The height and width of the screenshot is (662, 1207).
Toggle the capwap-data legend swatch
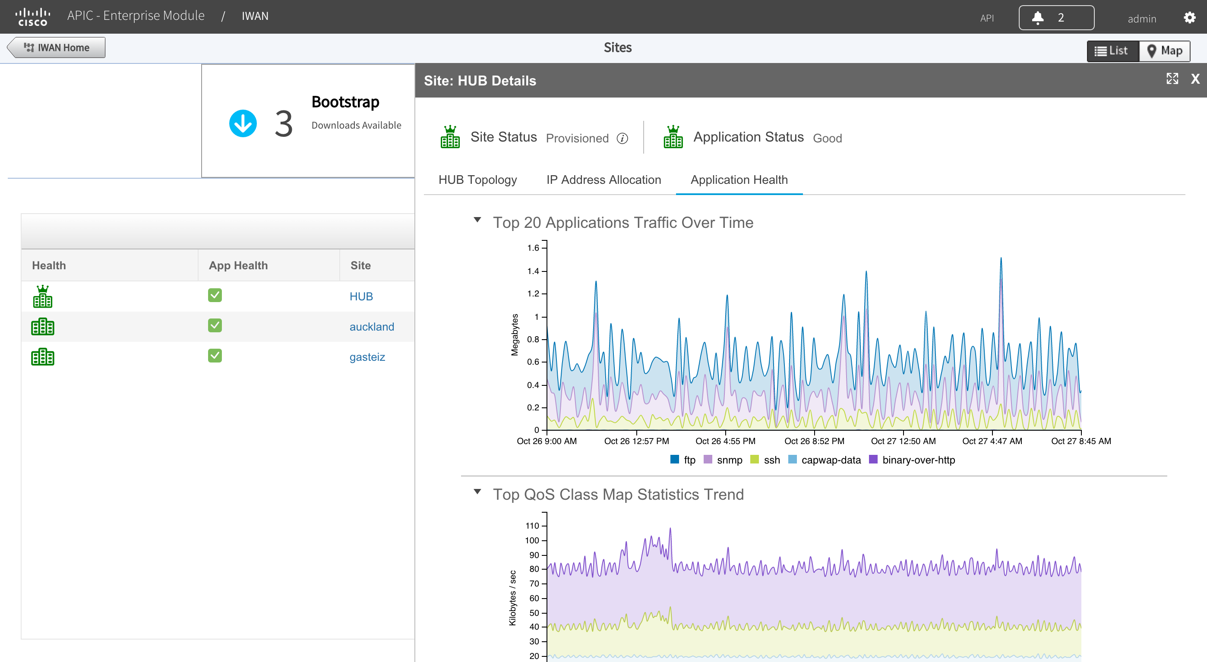coord(792,459)
